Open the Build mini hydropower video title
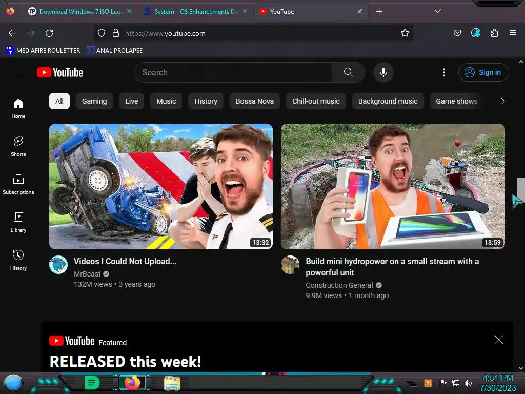This screenshot has height=394, width=525. coord(392,267)
